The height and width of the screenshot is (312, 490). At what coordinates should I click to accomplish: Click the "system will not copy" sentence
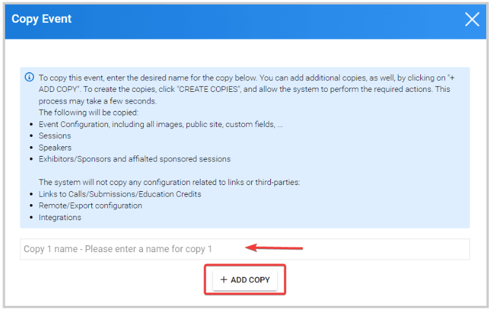pos(169,183)
